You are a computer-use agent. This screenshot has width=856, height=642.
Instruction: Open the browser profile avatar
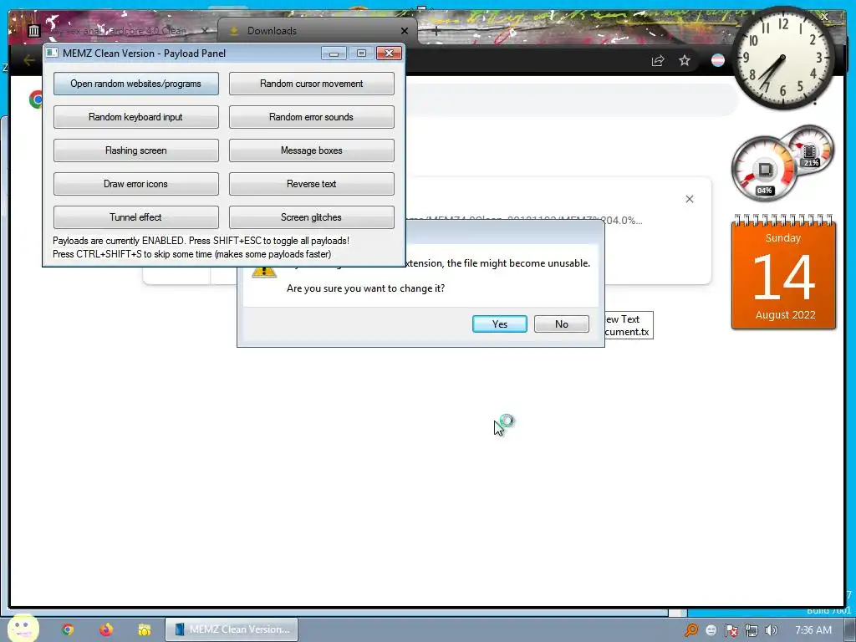(718, 60)
